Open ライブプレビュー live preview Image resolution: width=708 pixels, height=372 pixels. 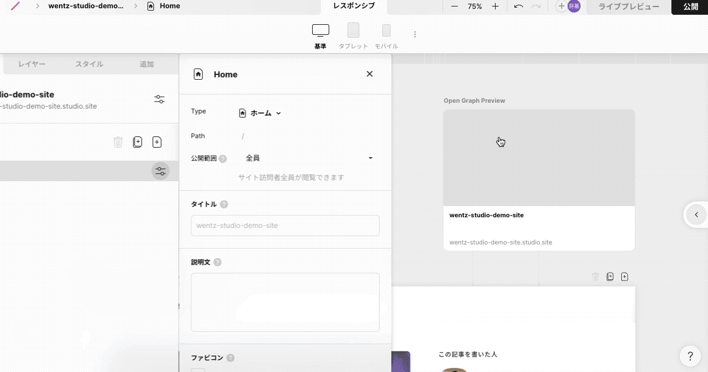click(628, 6)
